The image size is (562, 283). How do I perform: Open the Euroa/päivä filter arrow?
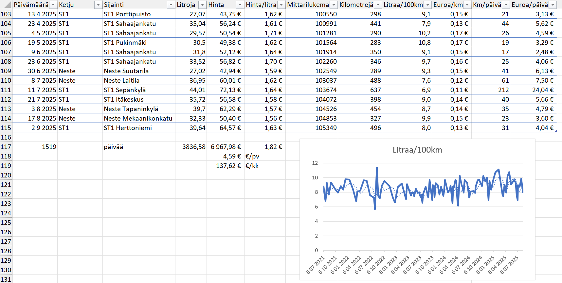553,5
